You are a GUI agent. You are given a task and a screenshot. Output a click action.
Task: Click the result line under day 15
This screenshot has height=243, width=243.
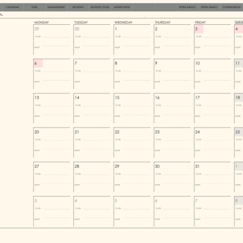point(137,115)
